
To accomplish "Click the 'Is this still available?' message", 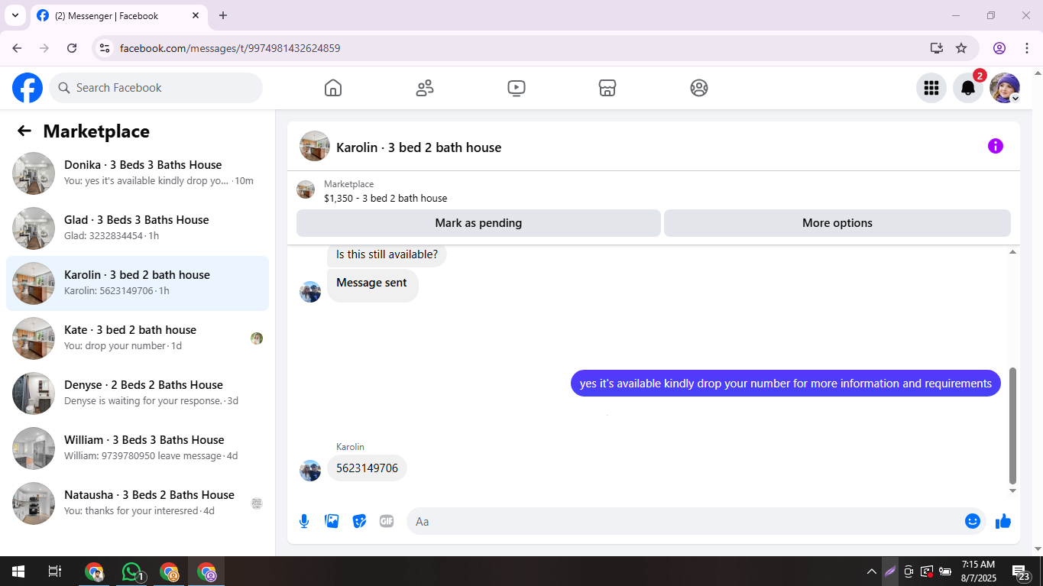I will pos(387,255).
